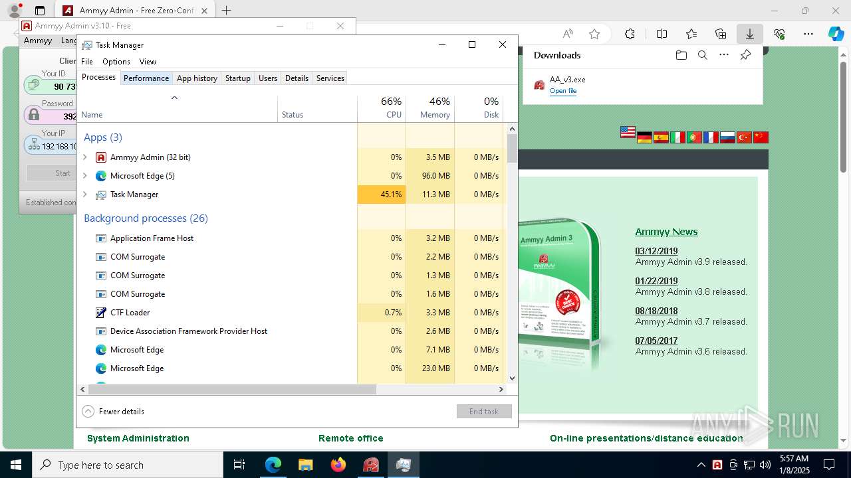Screen dimensions: 851x478
Task: Open the 08/18/2018 news entry
Action: [656, 311]
